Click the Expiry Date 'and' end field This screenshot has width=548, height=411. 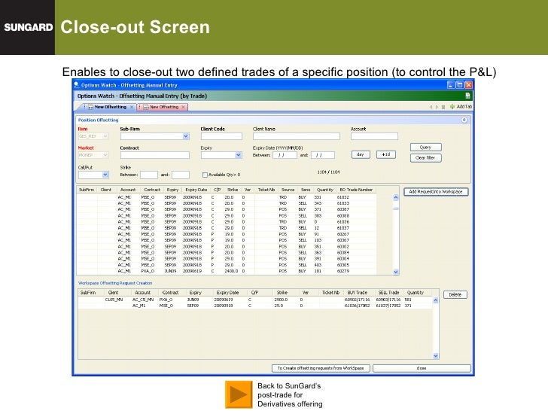click(x=323, y=155)
